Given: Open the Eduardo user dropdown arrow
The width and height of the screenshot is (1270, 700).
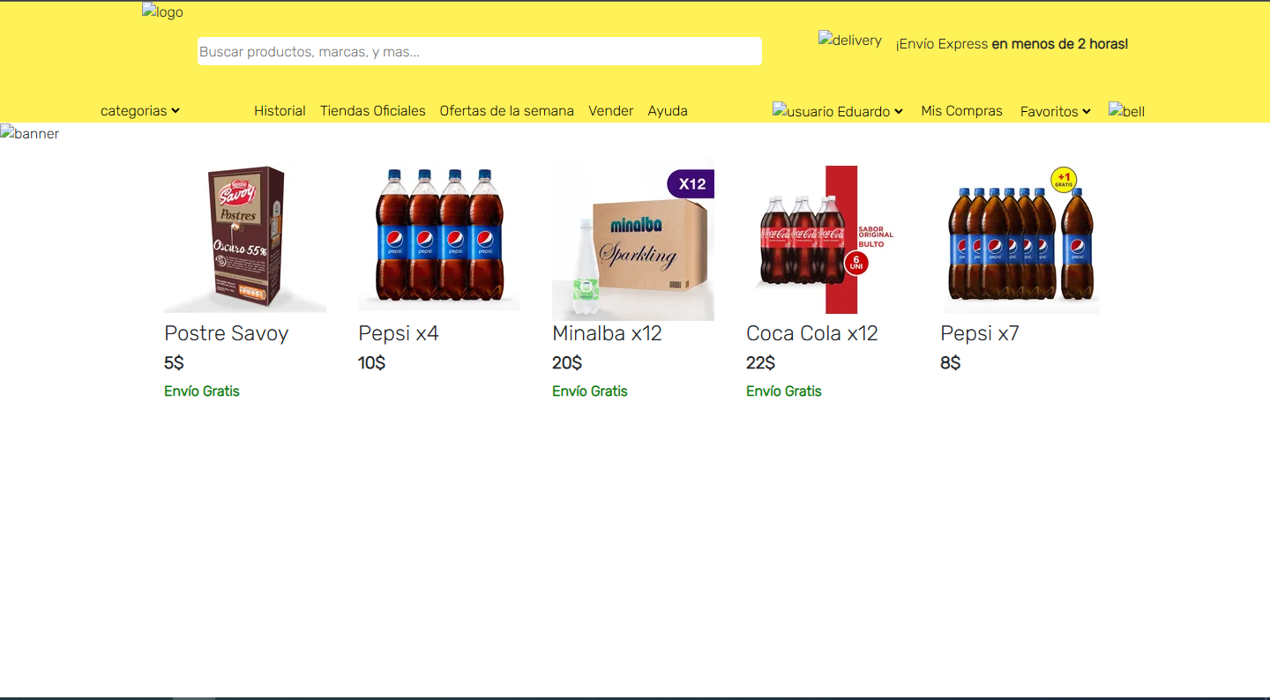Looking at the screenshot, I should (899, 112).
